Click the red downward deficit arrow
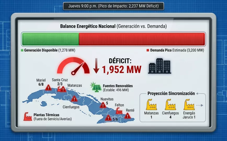This screenshot has height=141, width=227. tap(96, 66)
